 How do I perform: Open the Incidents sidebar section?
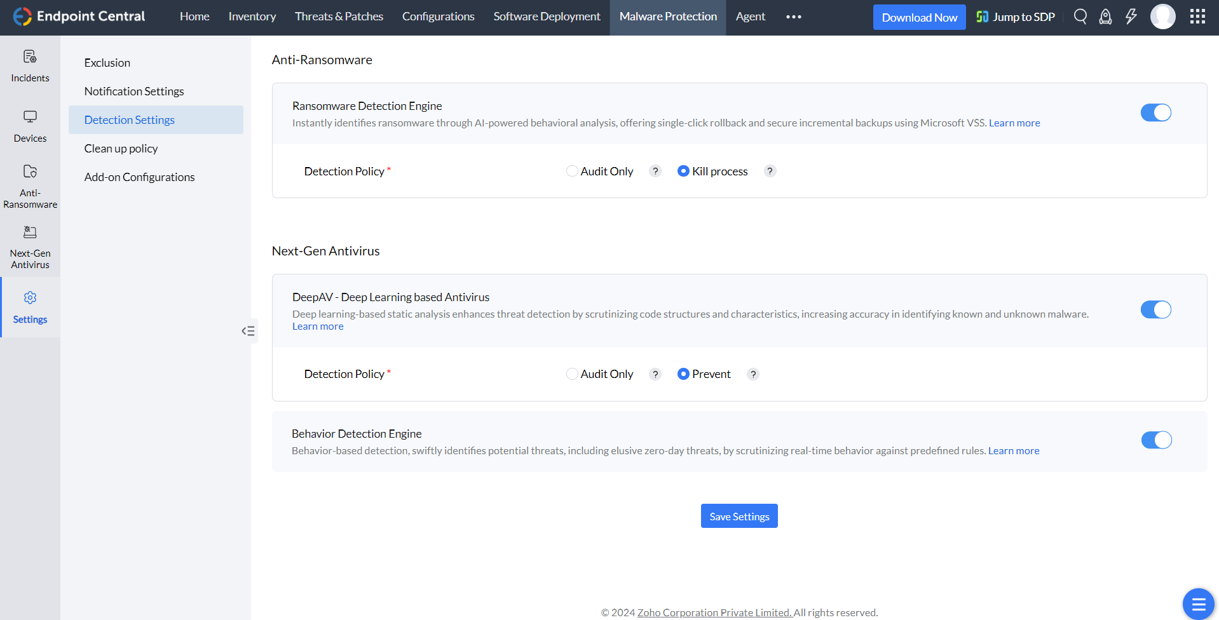tap(30, 66)
